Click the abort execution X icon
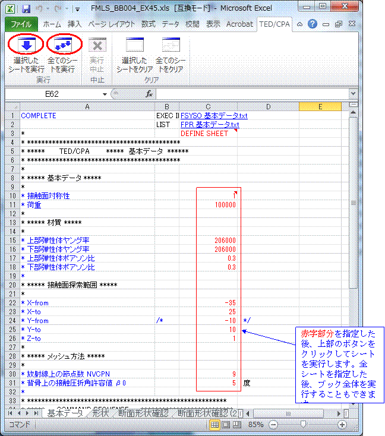The width and height of the screenshot is (385, 436). pyautogui.click(x=97, y=45)
